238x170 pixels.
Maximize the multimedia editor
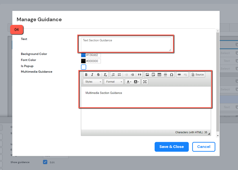click(x=145, y=82)
